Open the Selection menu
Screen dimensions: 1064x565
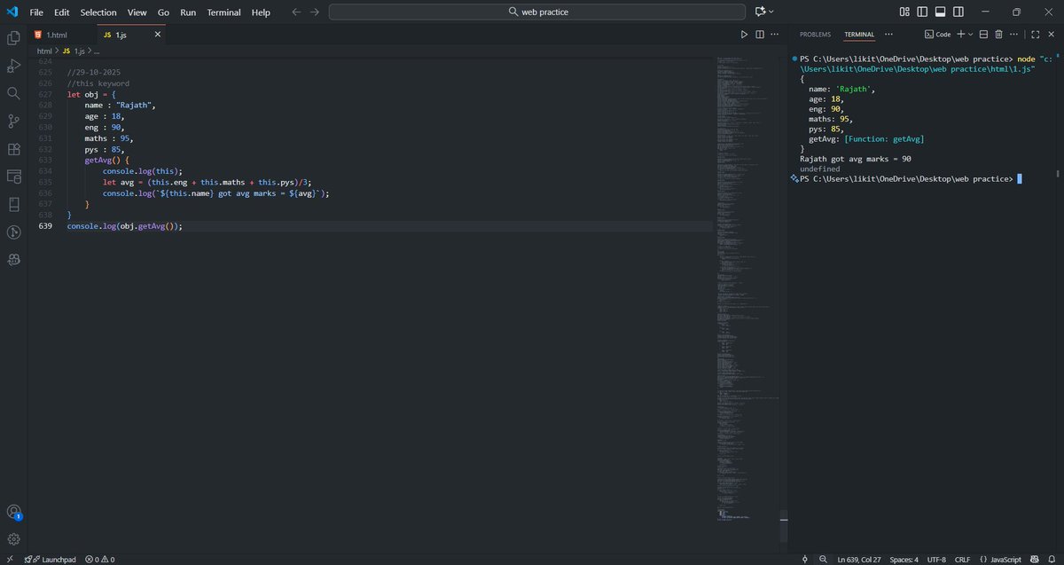98,12
